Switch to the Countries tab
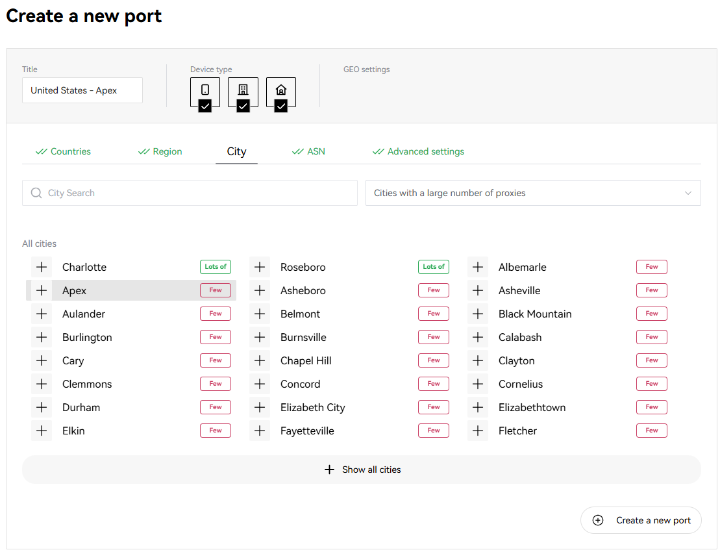 tap(64, 151)
